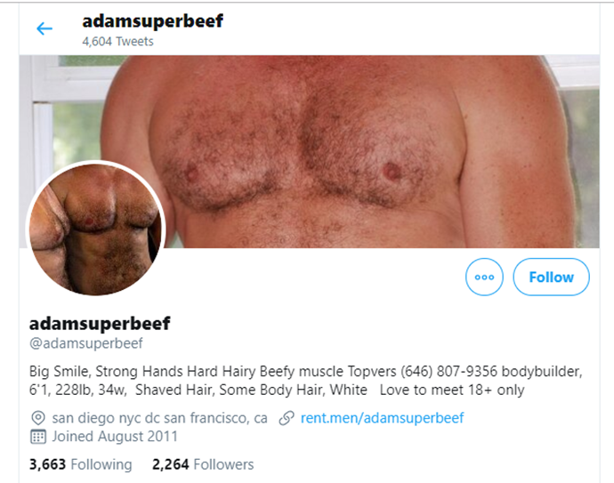View the 3,663 Following list

point(80,464)
